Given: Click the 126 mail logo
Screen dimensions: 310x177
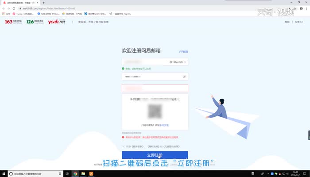Looking at the screenshot, I should click(x=35, y=22).
